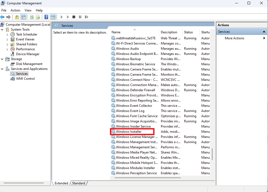268x192 pixels.
Task: Select Shared Folders in tree
Action: coord(27,44)
